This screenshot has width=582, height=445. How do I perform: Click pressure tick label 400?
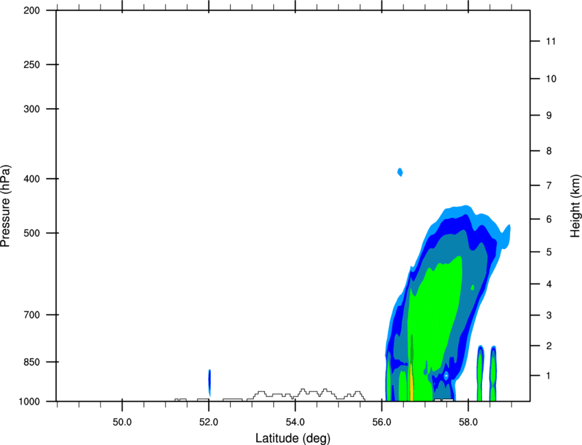click(x=31, y=179)
